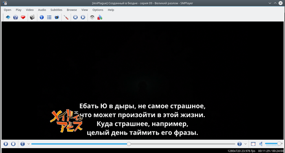Show file information with the blue i icon

pyautogui.click(x=42, y=17)
